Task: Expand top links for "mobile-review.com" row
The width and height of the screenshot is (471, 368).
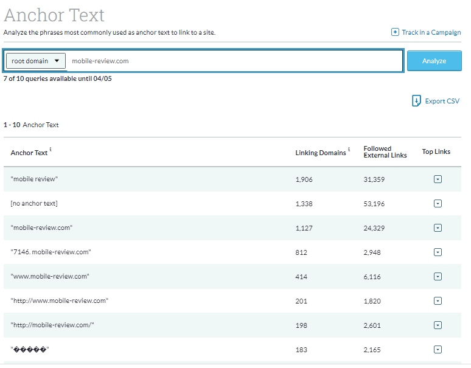Action: click(438, 228)
